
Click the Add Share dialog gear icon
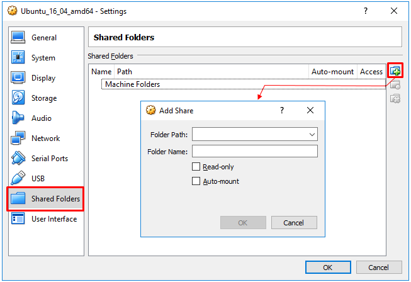[150, 110]
